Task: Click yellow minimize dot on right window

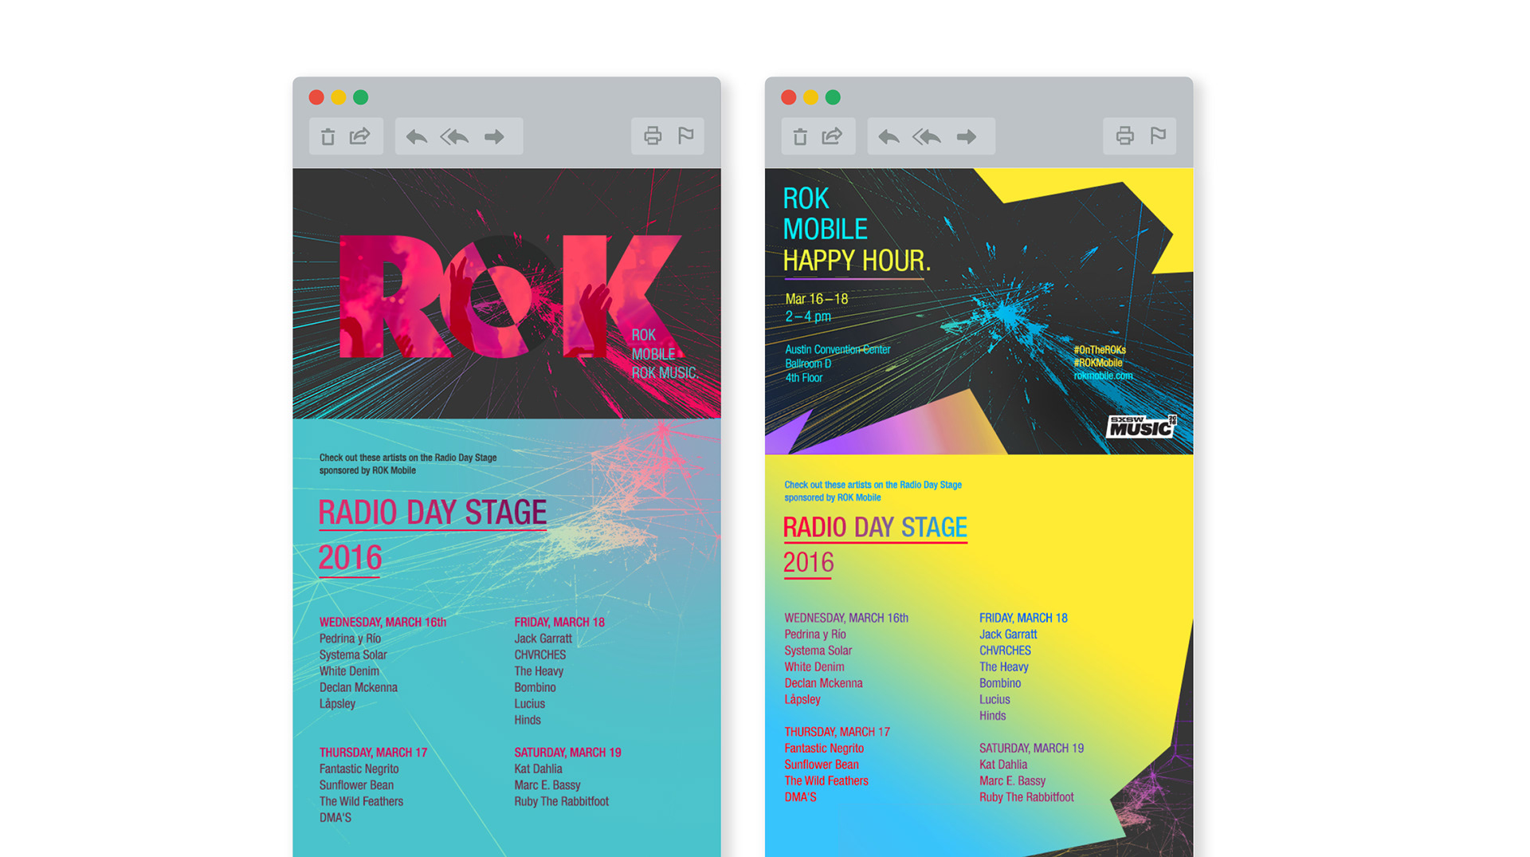Action: click(x=811, y=97)
